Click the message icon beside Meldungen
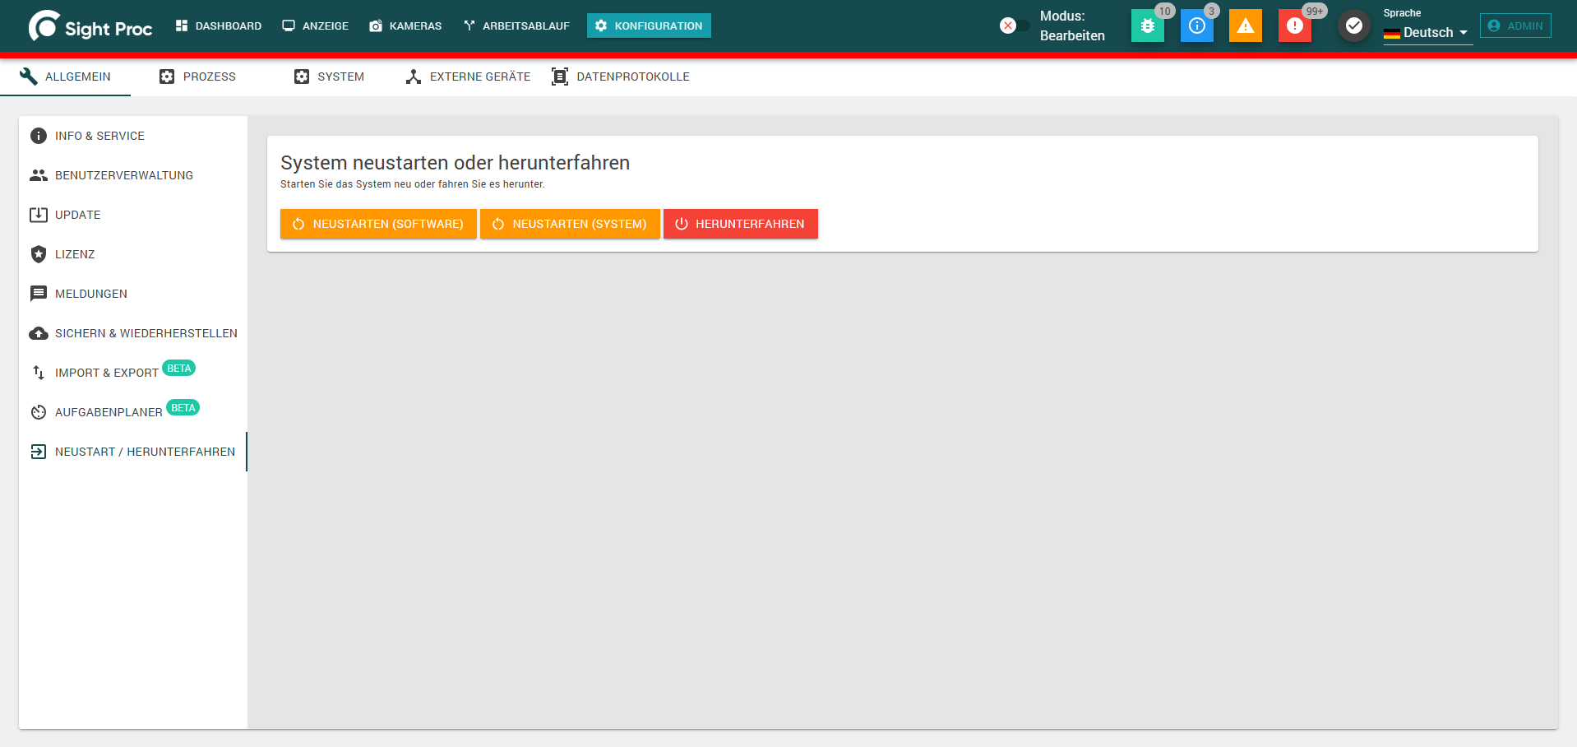1577x747 pixels. [39, 294]
